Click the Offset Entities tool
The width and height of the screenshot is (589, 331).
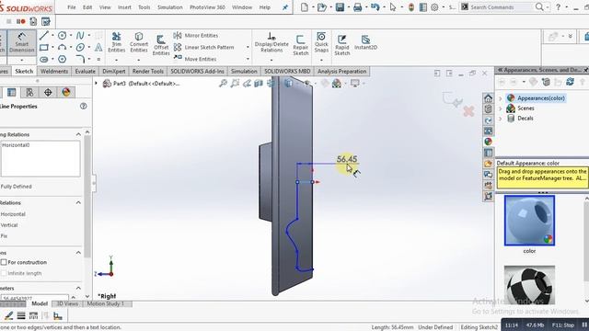pos(161,45)
